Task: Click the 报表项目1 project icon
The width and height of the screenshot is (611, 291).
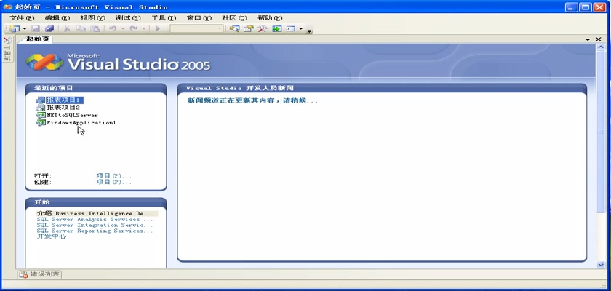Action: (x=41, y=100)
